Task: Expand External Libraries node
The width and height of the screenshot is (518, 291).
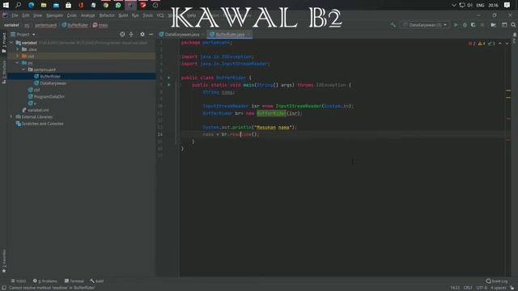Action: [x=11, y=116]
